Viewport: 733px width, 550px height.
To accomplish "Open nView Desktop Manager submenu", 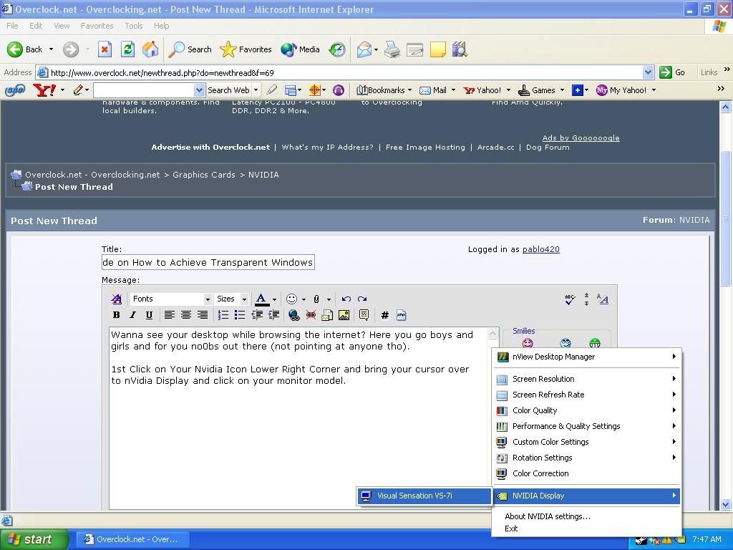I will pos(587,357).
